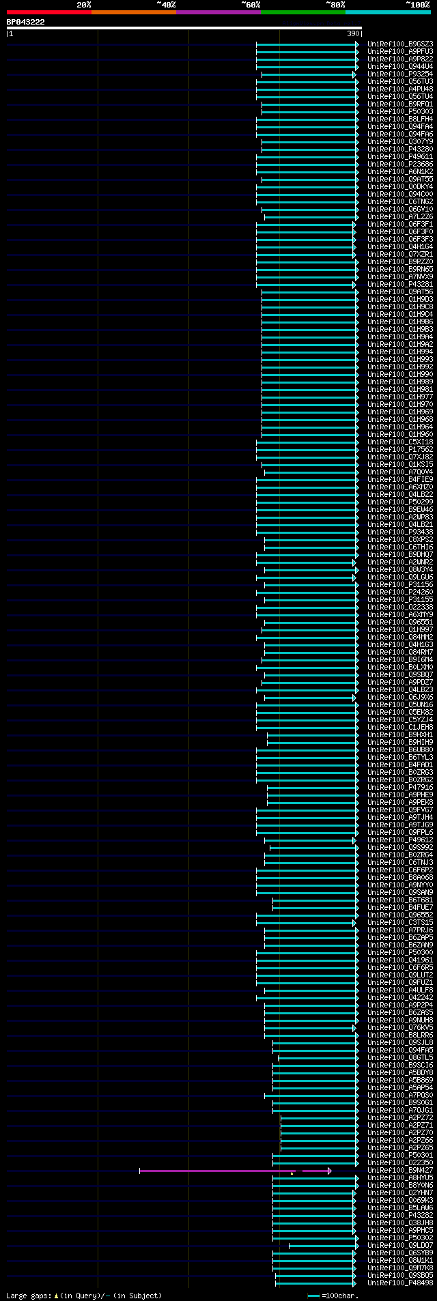Open hit UniRef100_B9RZZ0
The height and width of the screenshot is (1301, 437).
point(400,262)
